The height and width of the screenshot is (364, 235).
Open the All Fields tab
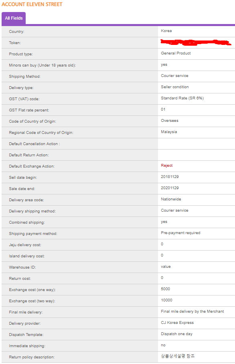[x=14, y=18]
